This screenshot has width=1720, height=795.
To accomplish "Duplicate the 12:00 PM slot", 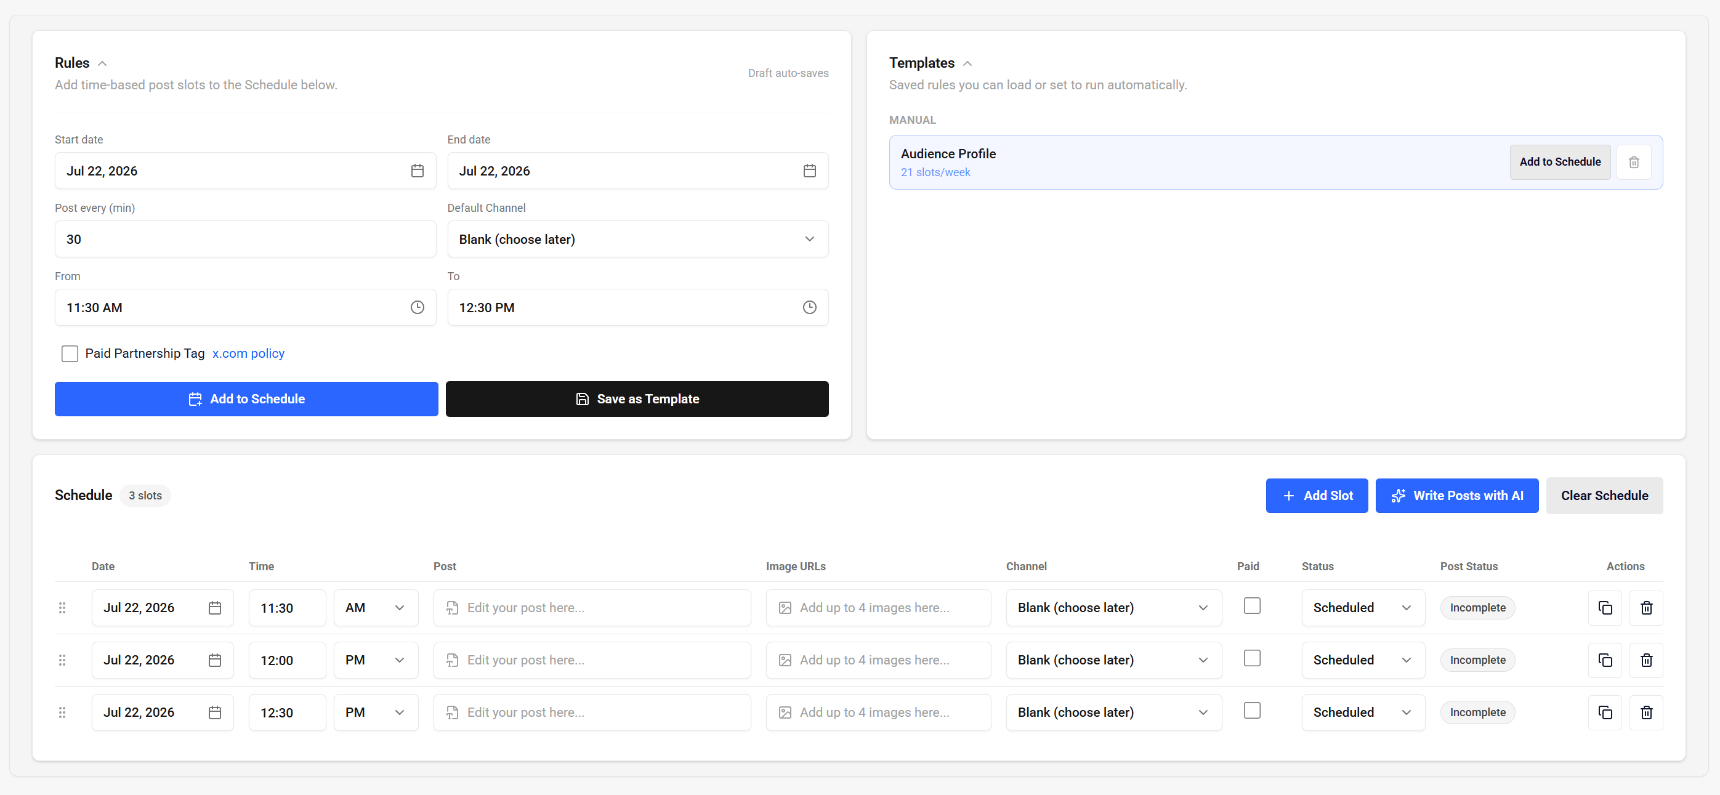I will pos(1605,660).
